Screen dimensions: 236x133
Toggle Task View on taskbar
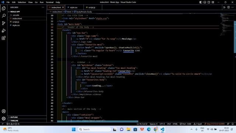pos(115,129)
